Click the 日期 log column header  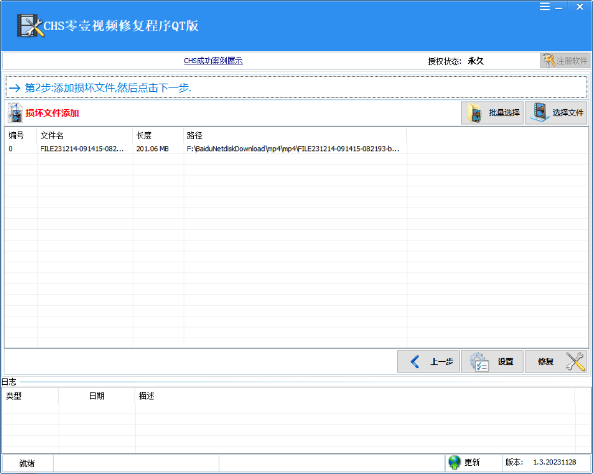point(97,396)
